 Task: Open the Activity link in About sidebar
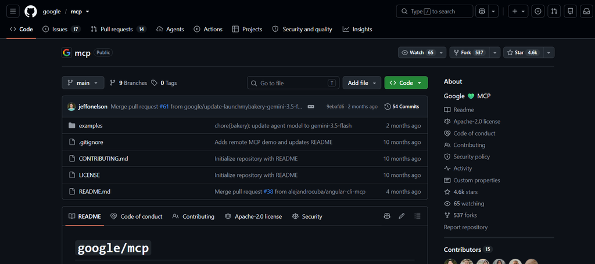click(458, 168)
